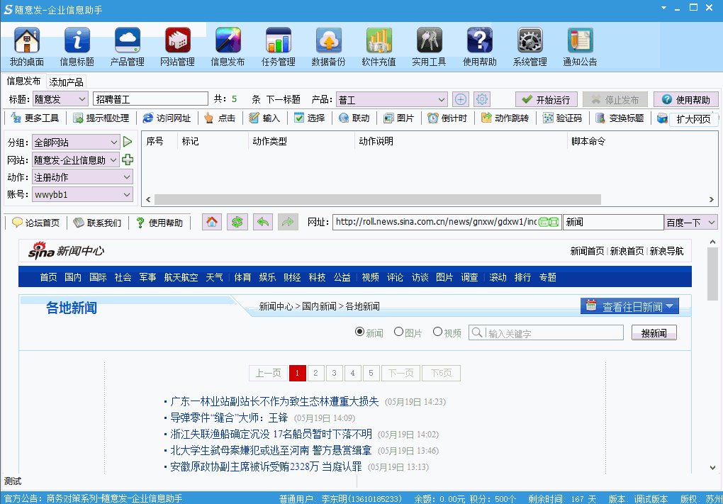Open 产品管理 cloud drive icon
This screenshot has width=723, height=504.
click(x=128, y=40)
